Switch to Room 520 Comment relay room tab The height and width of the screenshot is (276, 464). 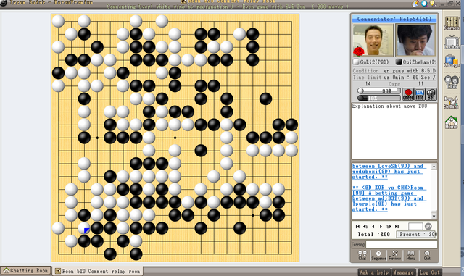coord(98,271)
